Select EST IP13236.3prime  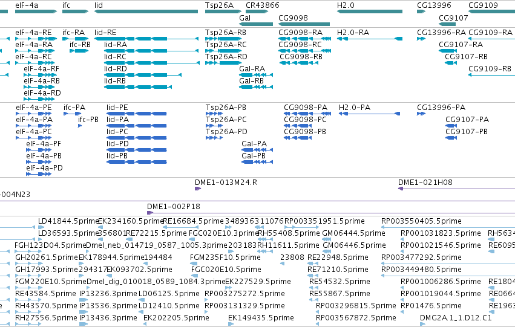[108, 294]
